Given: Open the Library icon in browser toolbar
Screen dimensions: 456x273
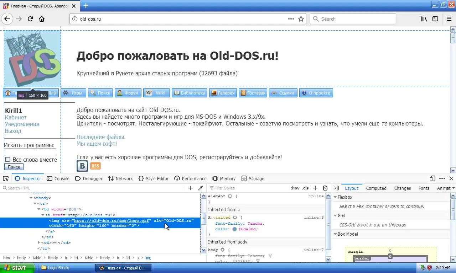Looking at the screenshot, I should point(424,19).
